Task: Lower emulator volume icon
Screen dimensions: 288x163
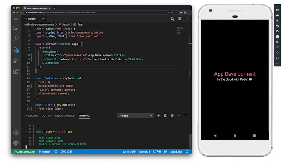Action: [x=277, y=21]
